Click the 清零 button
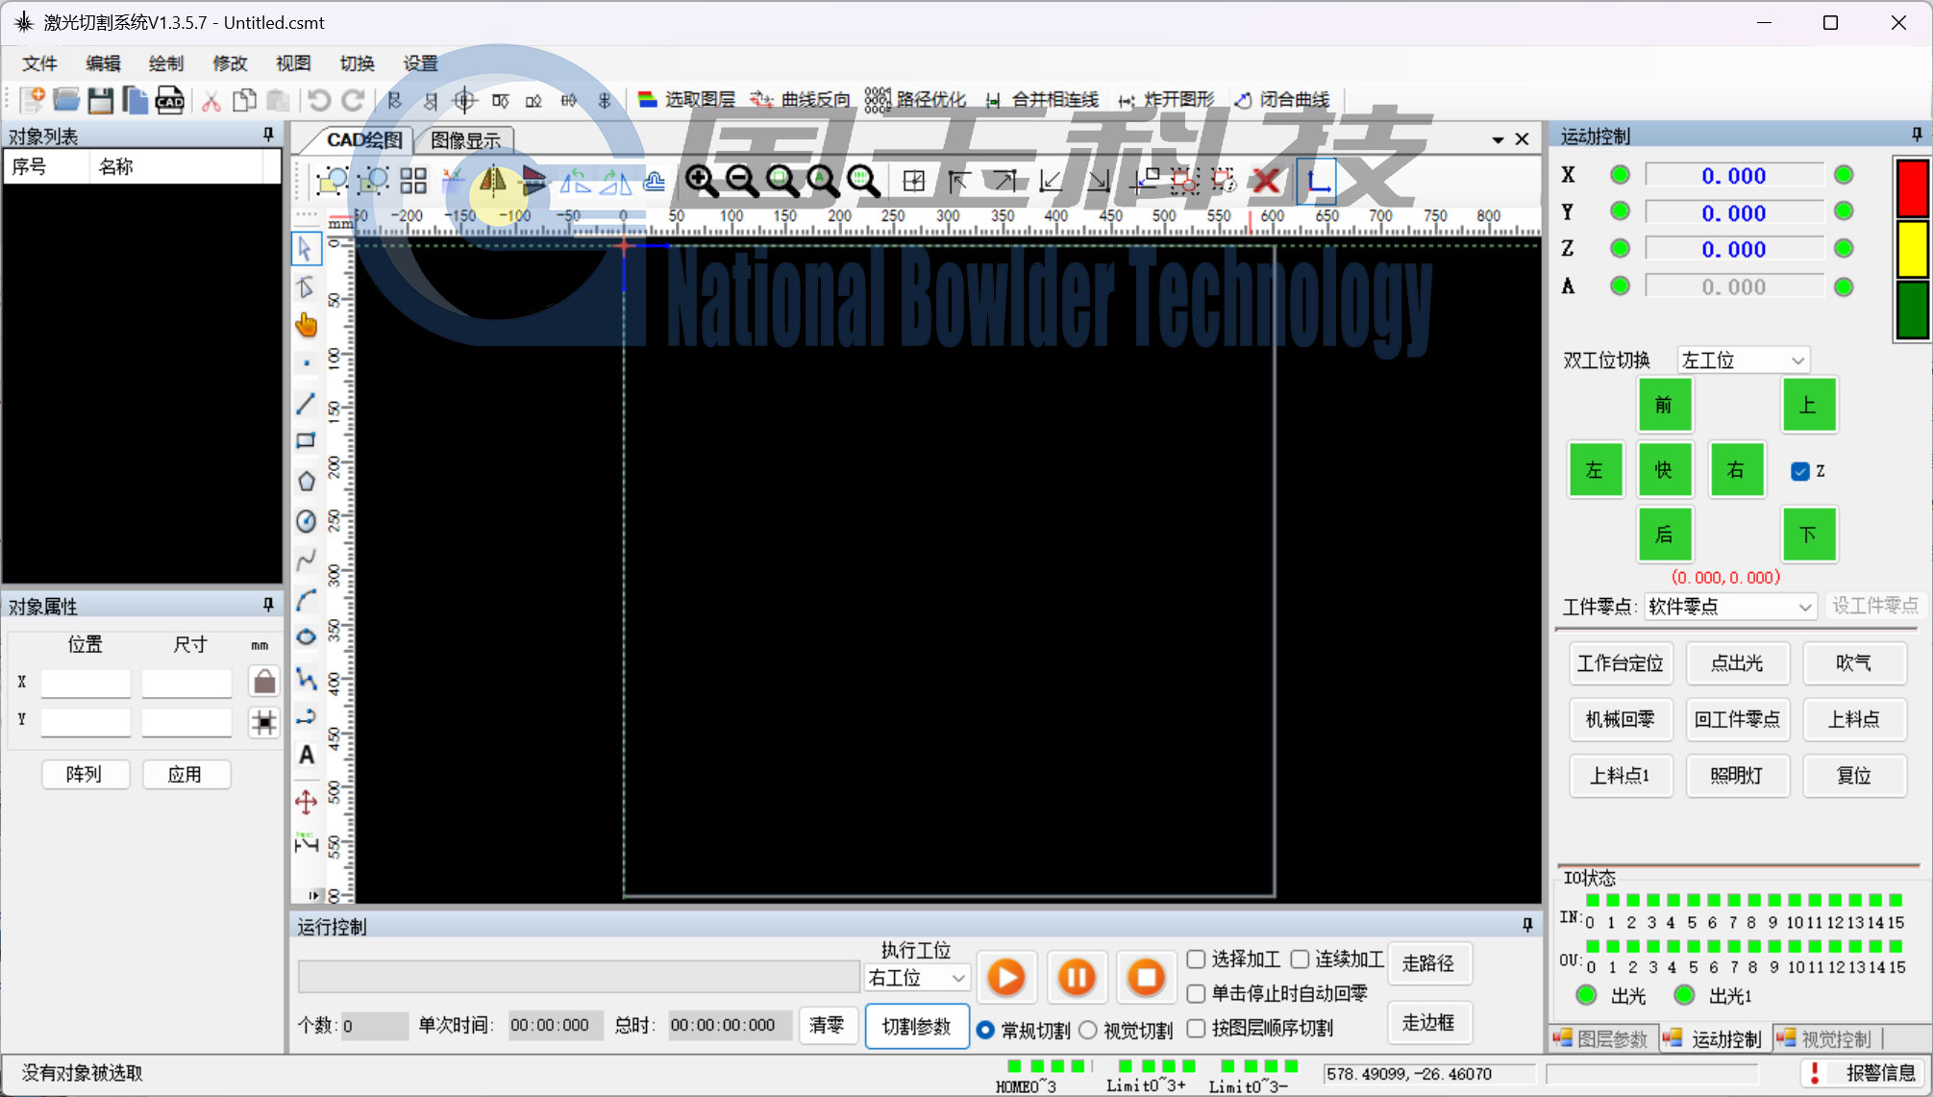The height and width of the screenshot is (1097, 1933). (827, 1025)
